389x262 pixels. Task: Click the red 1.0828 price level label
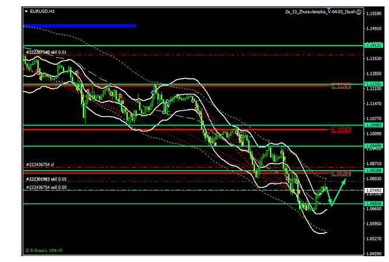341,174
